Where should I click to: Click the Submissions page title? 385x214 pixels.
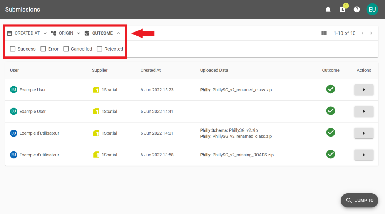click(23, 9)
